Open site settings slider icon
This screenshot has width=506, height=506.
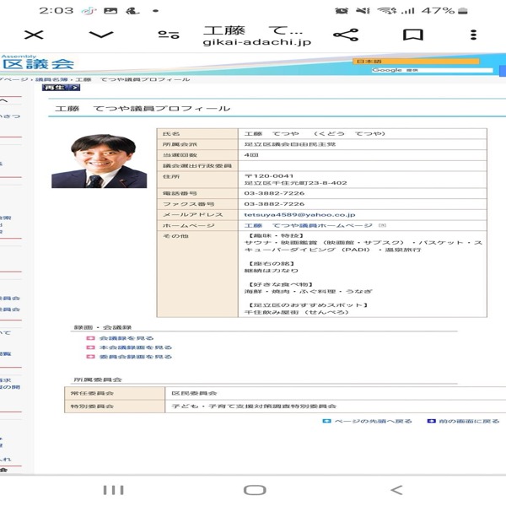pyautogui.click(x=169, y=35)
